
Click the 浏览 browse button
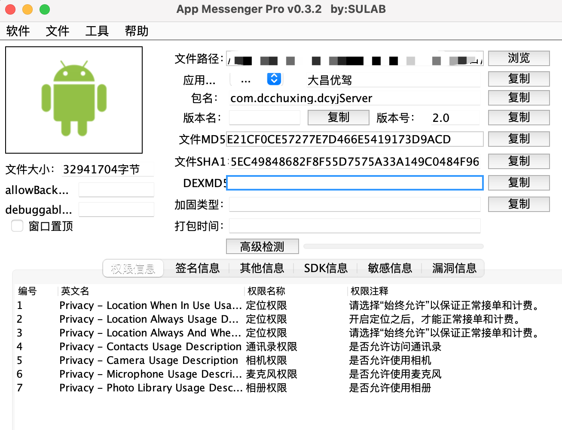click(x=519, y=58)
